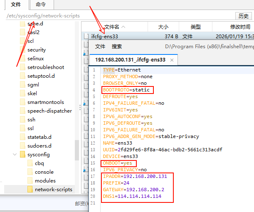Select the selinux folder icon

(22, 59)
